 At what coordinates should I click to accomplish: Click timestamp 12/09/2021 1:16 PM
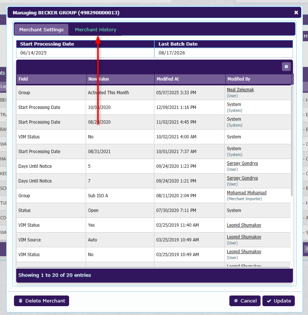[176, 107]
